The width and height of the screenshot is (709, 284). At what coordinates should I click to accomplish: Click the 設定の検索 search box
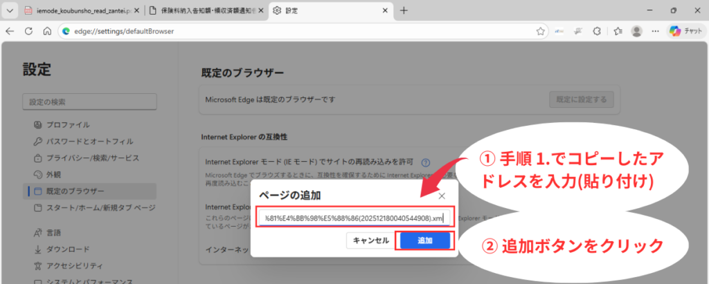click(x=89, y=102)
